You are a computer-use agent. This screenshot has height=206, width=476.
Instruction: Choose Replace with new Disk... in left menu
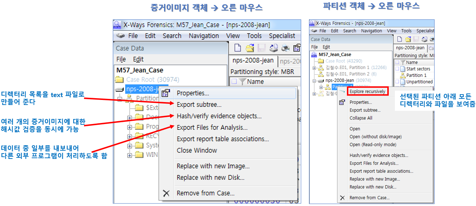228,178
